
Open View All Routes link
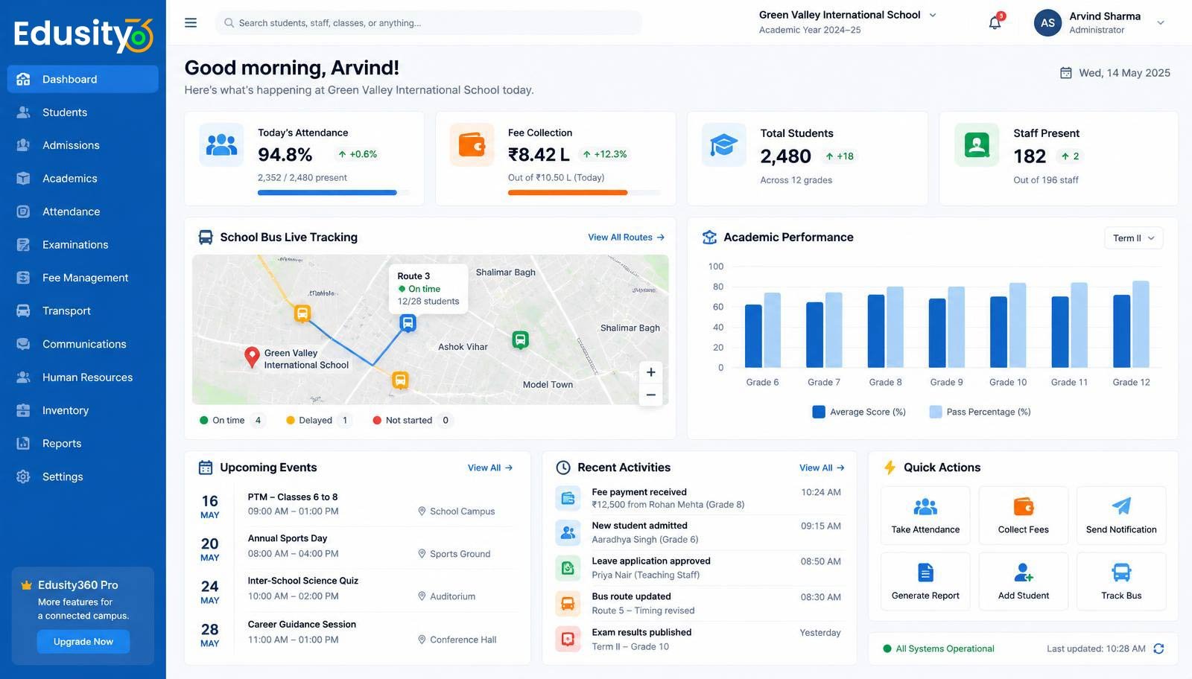pyautogui.click(x=626, y=238)
